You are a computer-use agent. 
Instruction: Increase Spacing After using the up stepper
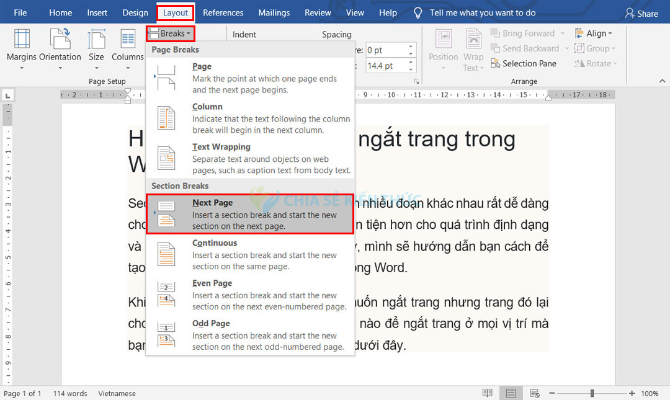(409, 61)
